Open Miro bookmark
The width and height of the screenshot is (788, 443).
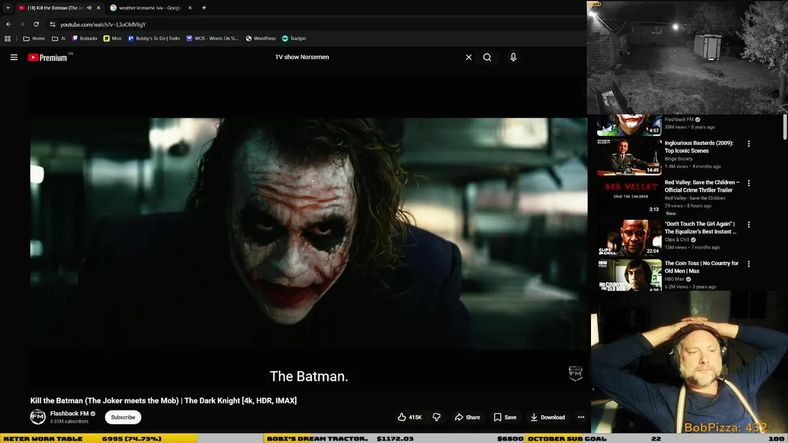(113, 38)
